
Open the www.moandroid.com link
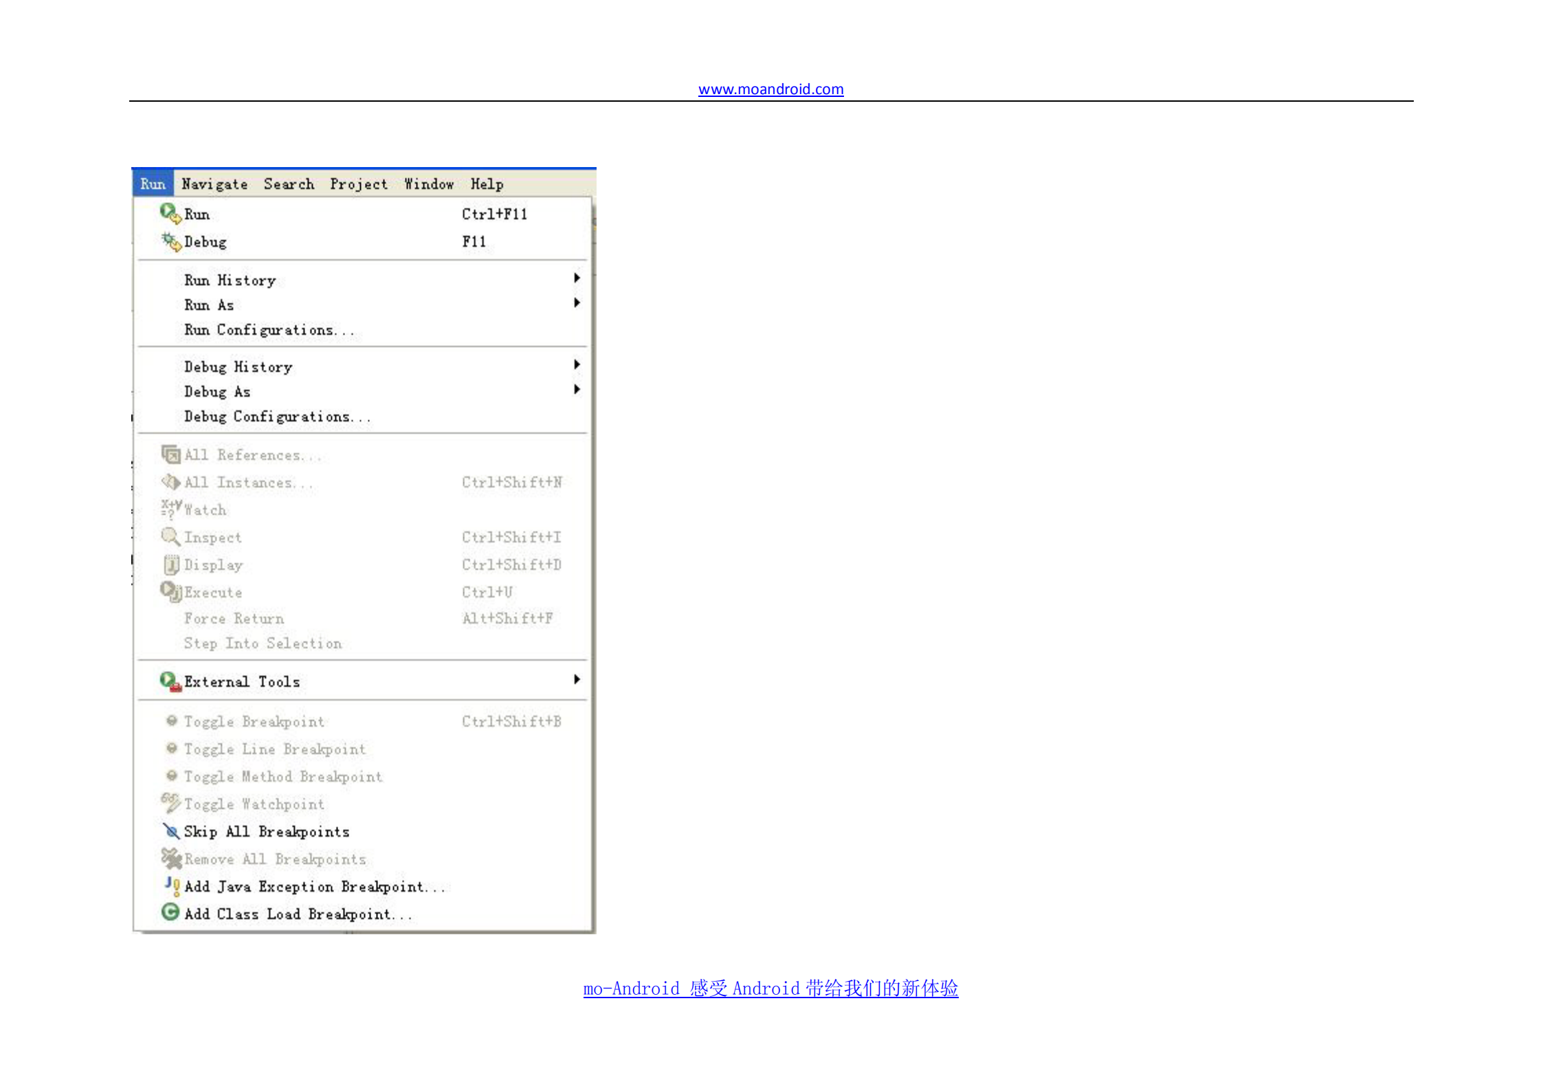coord(770,89)
